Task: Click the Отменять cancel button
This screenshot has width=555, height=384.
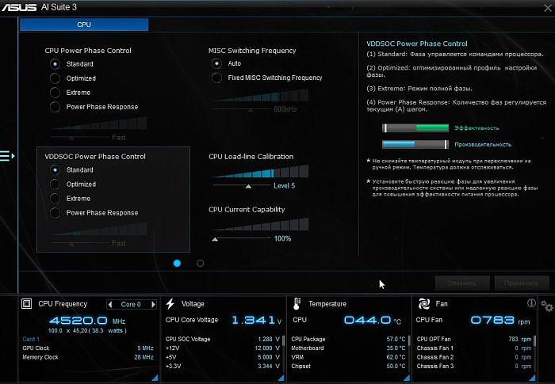Action: 461,283
